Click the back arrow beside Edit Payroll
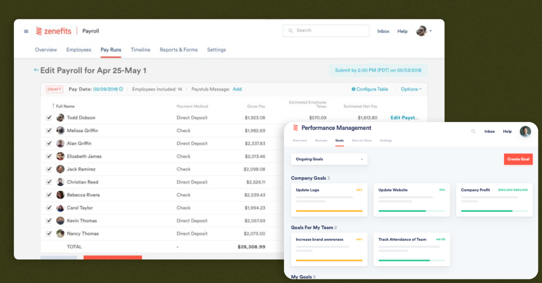 point(36,70)
